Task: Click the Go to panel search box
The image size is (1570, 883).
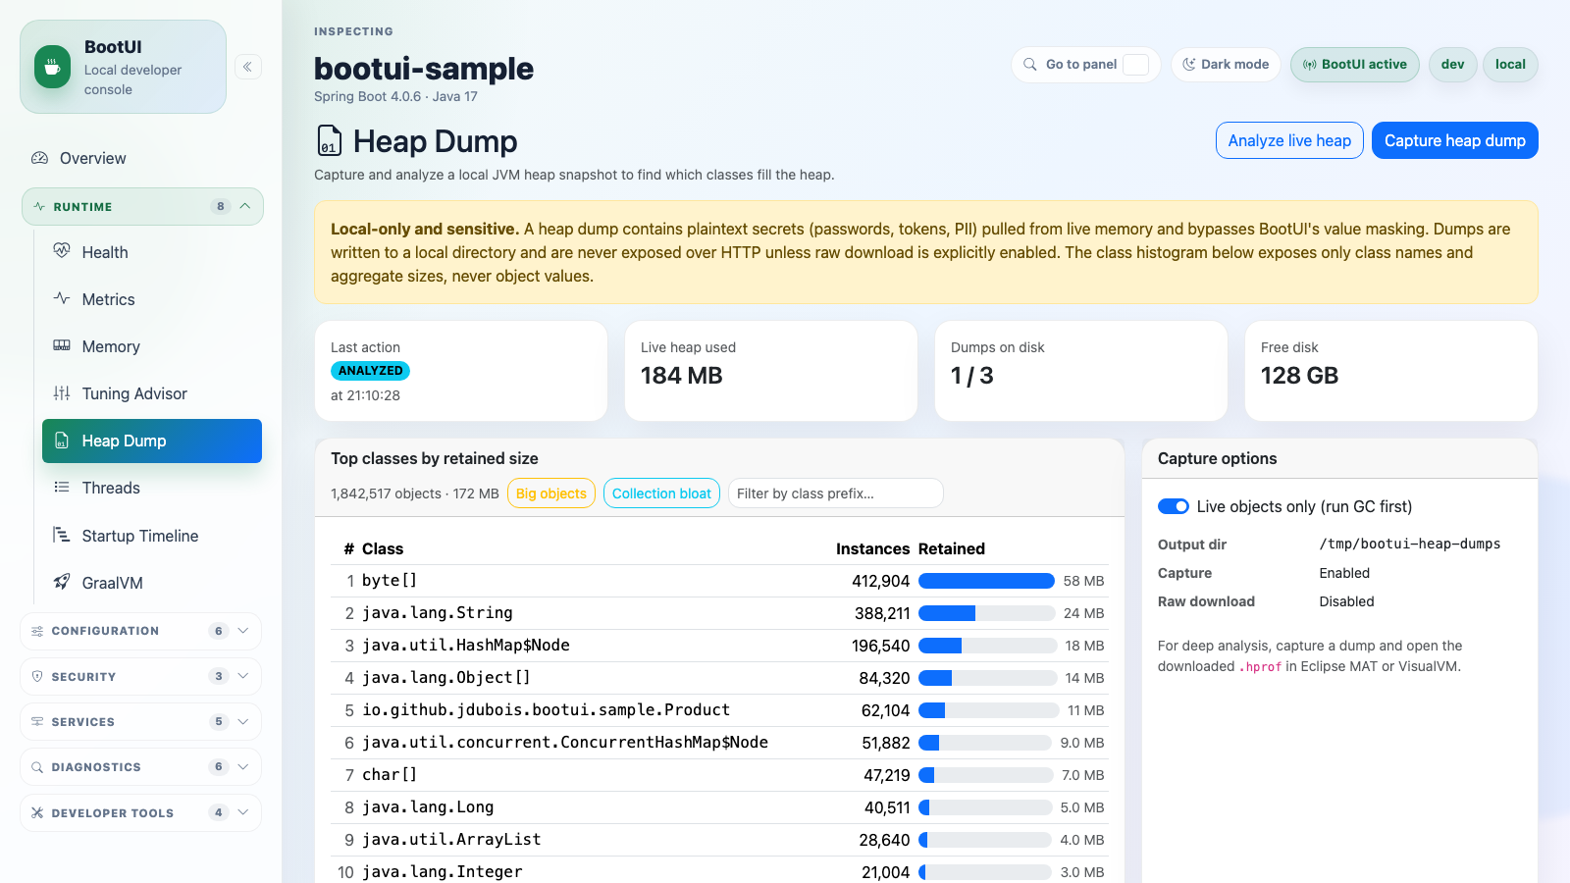Action: 1085,65
